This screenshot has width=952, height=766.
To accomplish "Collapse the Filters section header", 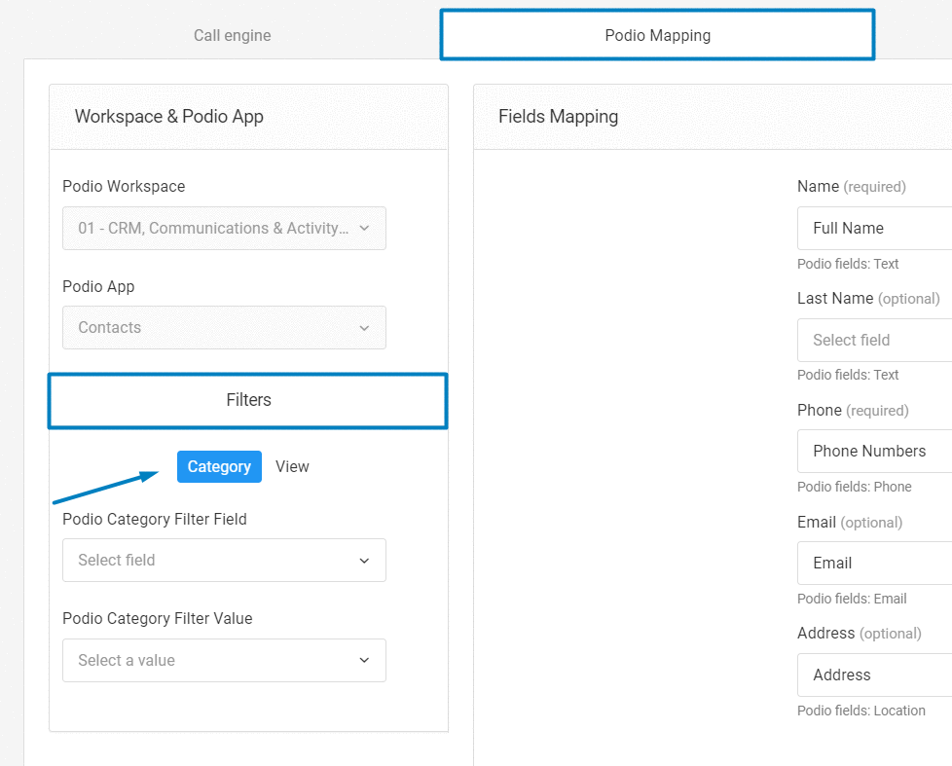I will pos(248,400).
